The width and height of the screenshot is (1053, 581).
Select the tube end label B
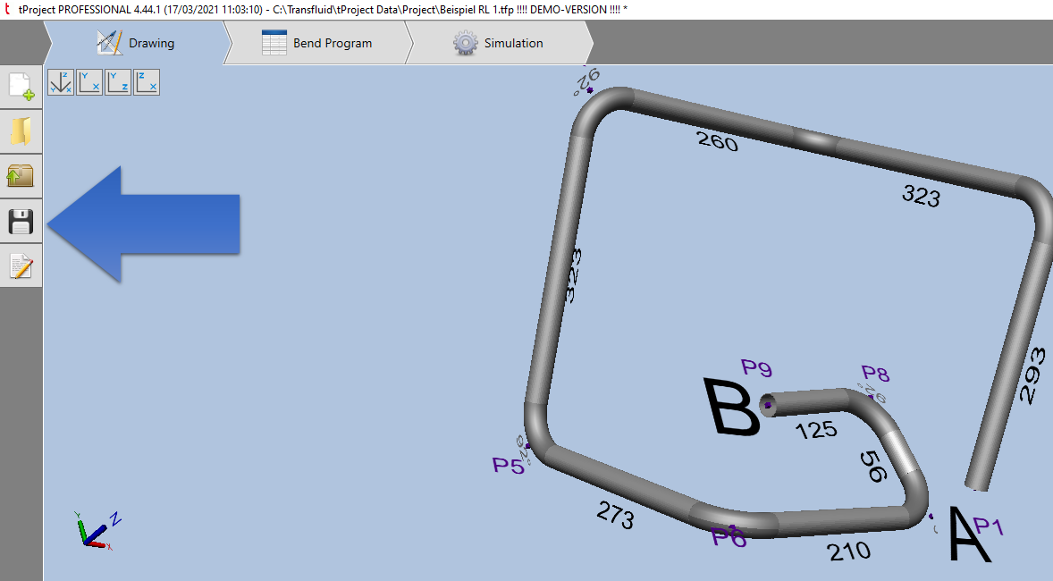tap(730, 408)
